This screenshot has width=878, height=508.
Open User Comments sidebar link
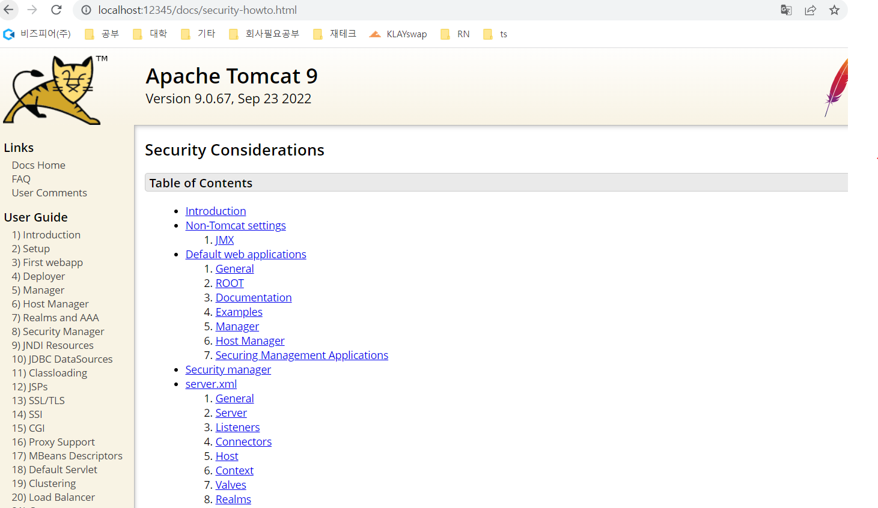point(49,193)
